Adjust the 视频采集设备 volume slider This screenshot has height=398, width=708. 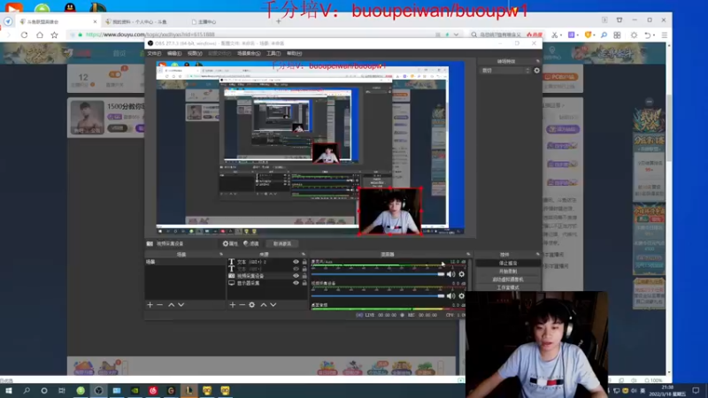[378, 296]
